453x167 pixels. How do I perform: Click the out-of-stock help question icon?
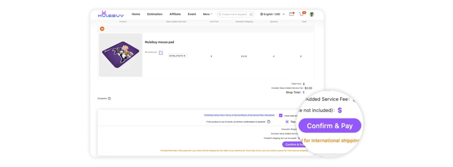tap(269, 122)
